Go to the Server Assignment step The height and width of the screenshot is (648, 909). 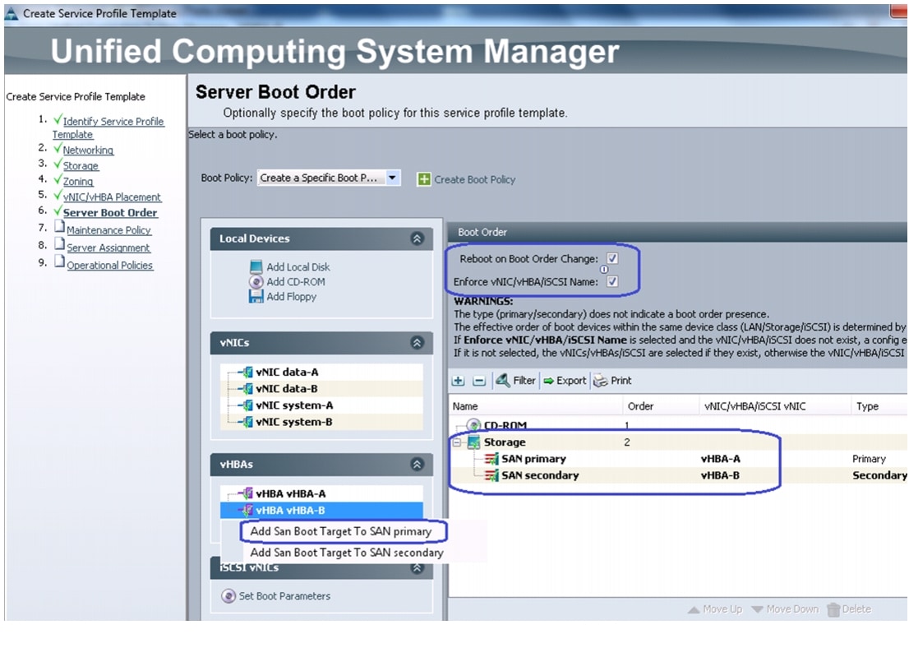click(x=108, y=248)
